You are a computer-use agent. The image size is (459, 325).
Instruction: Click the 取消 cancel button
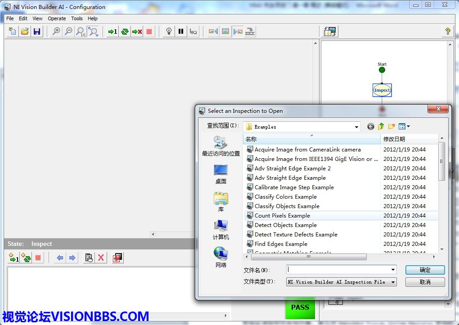(x=425, y=282)
